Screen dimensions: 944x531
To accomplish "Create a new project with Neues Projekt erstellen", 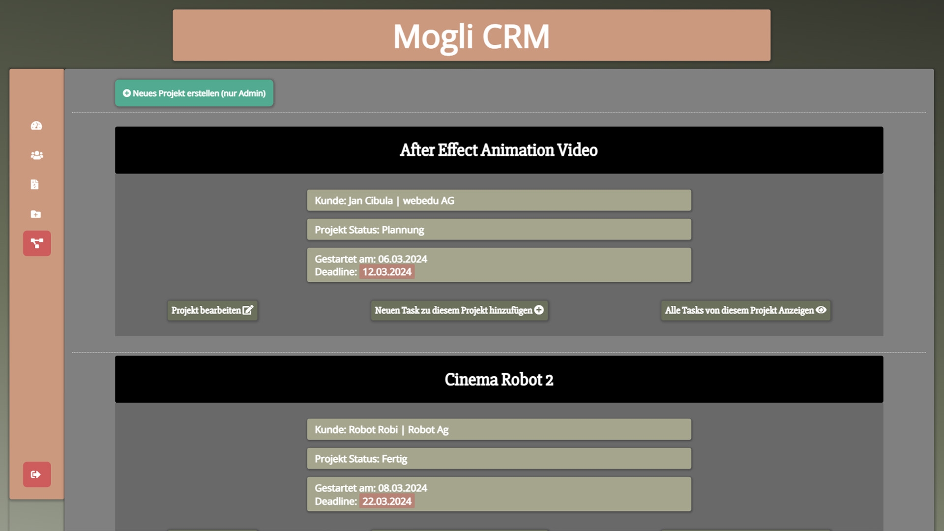I will (194, 93).
